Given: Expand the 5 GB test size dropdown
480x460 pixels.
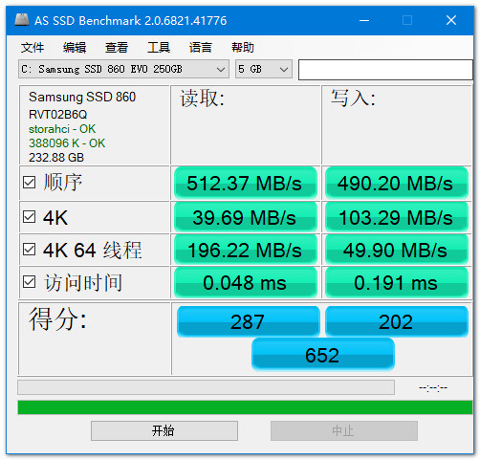Looking at the screenshot, I should point(264,69).
